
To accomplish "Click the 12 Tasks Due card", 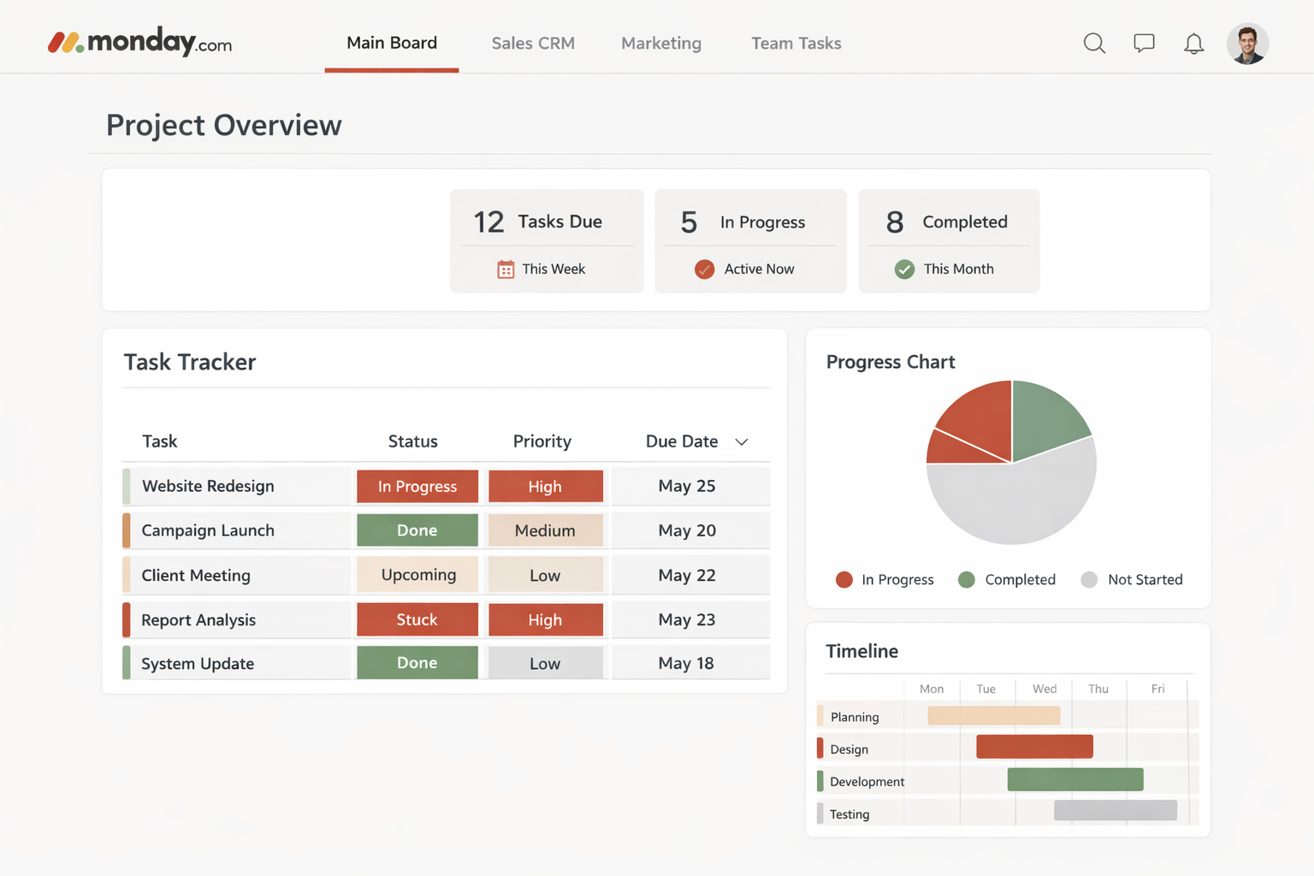I will coord(547,240).
